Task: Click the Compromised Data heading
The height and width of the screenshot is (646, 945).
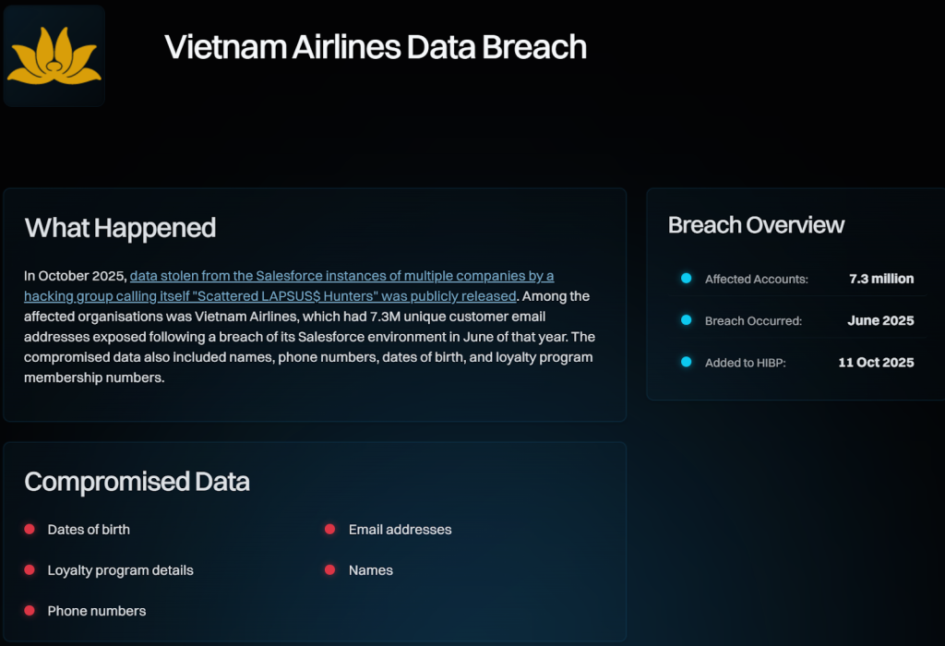Action: pyautogui.click(x=137, y=482)
